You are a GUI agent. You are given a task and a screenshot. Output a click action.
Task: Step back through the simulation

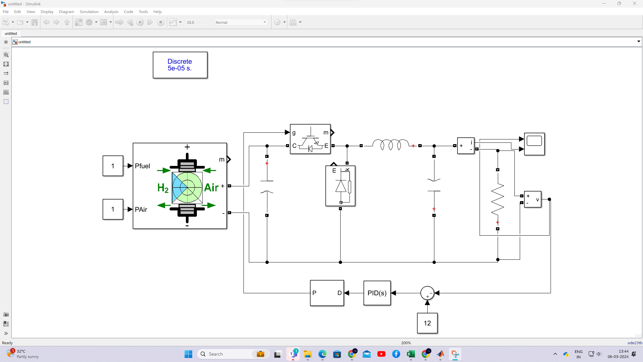pyautogui.click(x=130, y=22)
